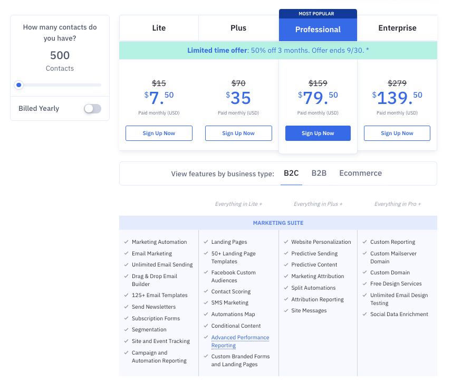Sign up for the Enterprise plan
Image resolution: width=452 pixels, height=381 pixels.
[x=397, y=134]
